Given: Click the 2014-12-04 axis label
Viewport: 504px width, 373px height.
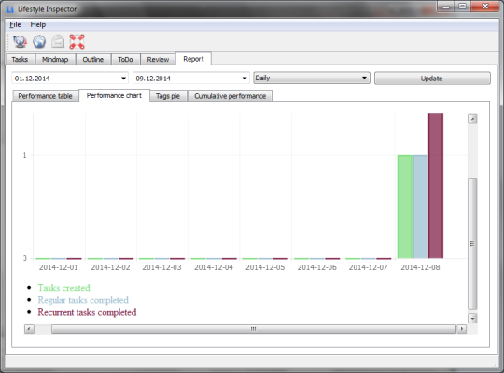Looking at the screenshot, I should [x=214, y=267].
